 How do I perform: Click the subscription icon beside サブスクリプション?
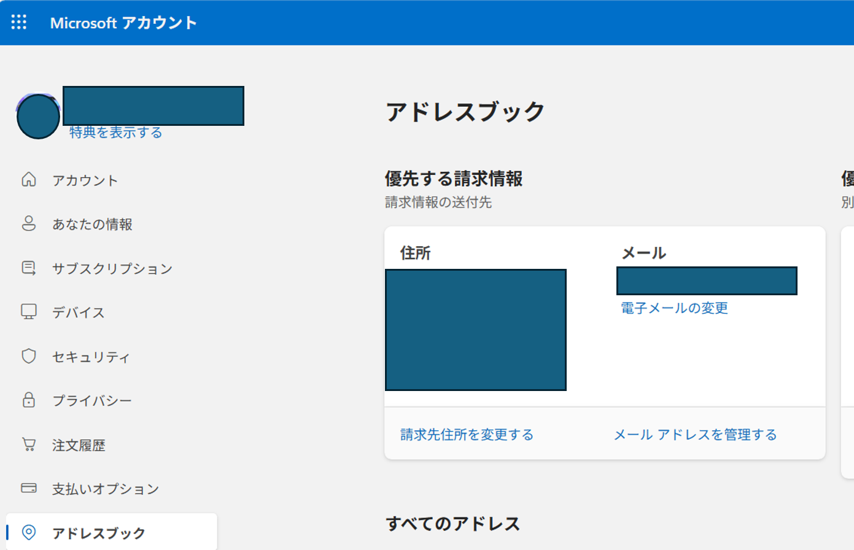pos(29,268)
